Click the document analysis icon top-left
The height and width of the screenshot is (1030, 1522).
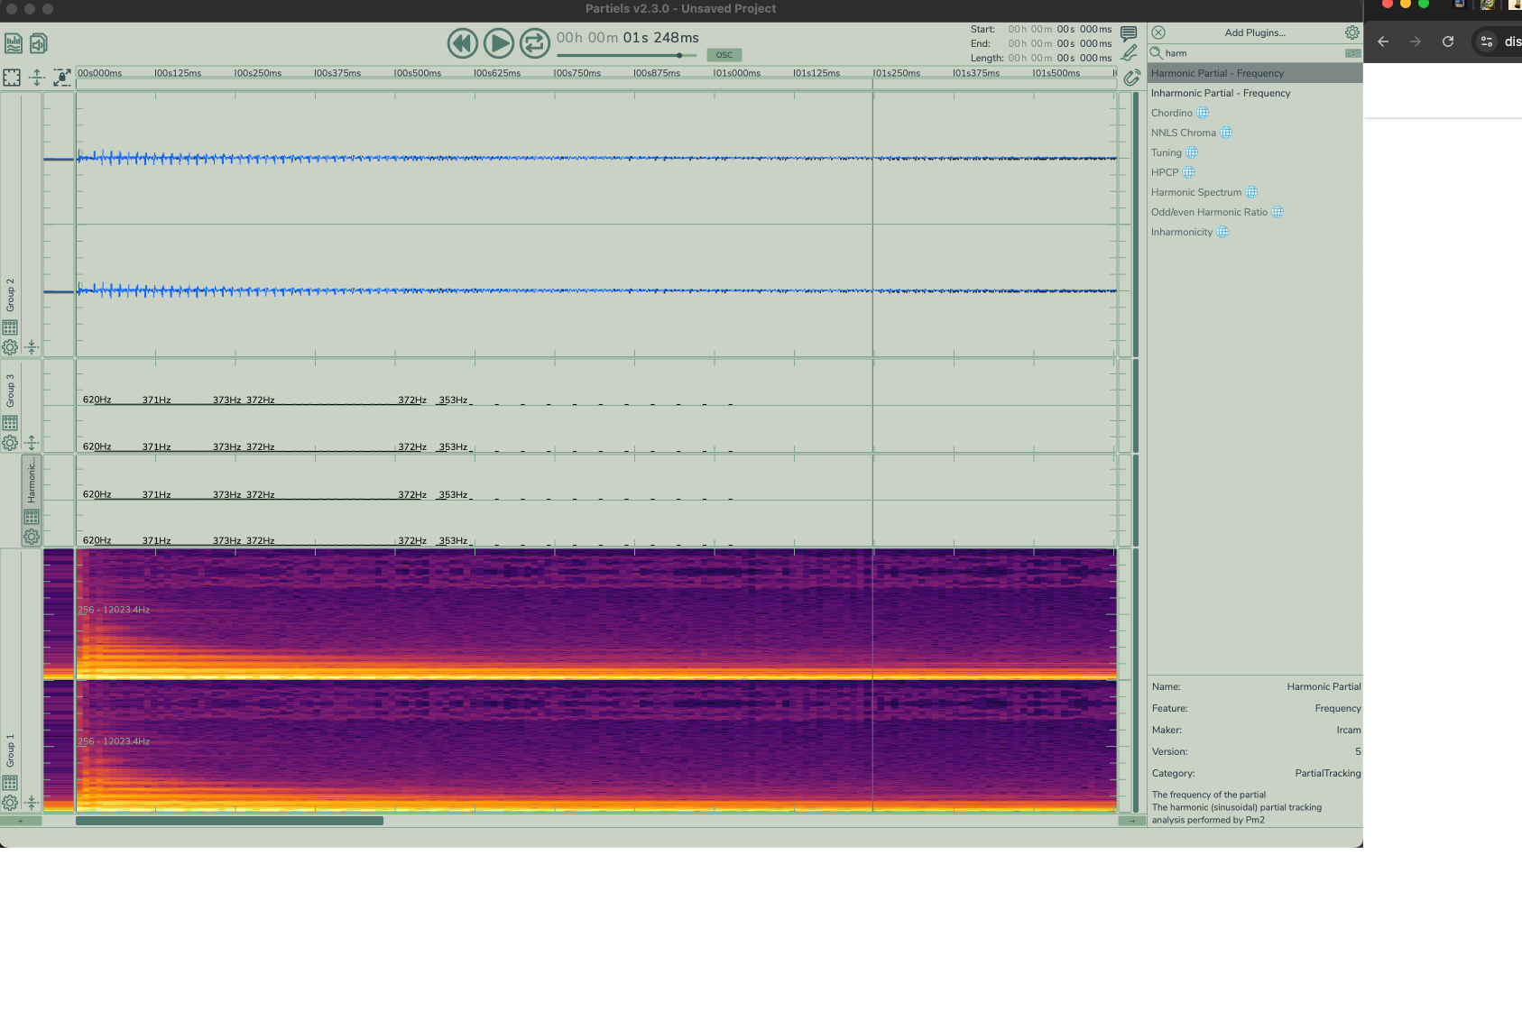tap(14, 43)
